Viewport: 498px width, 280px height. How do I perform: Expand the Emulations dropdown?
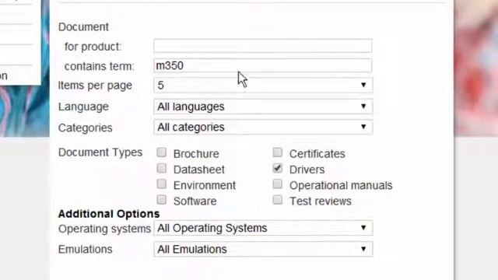(x=263, y=249)
